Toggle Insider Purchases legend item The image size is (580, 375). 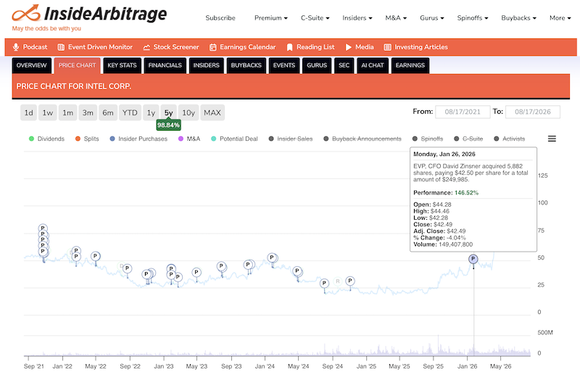(x=138, y=139)
